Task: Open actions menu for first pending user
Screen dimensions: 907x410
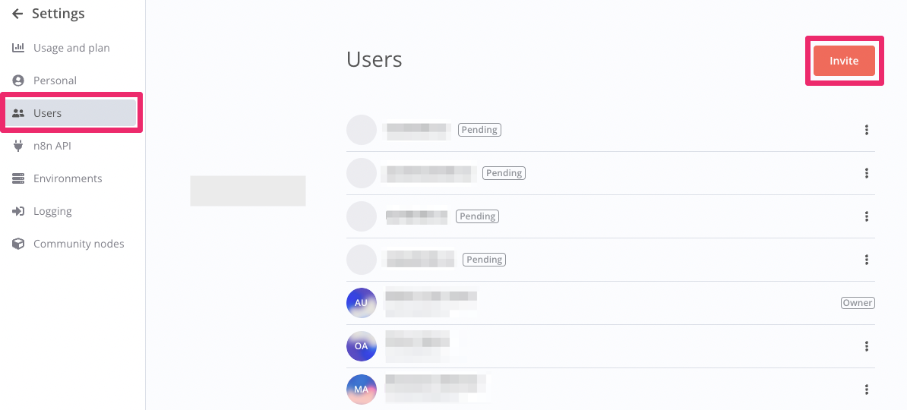Action: (x=867, y=130)
